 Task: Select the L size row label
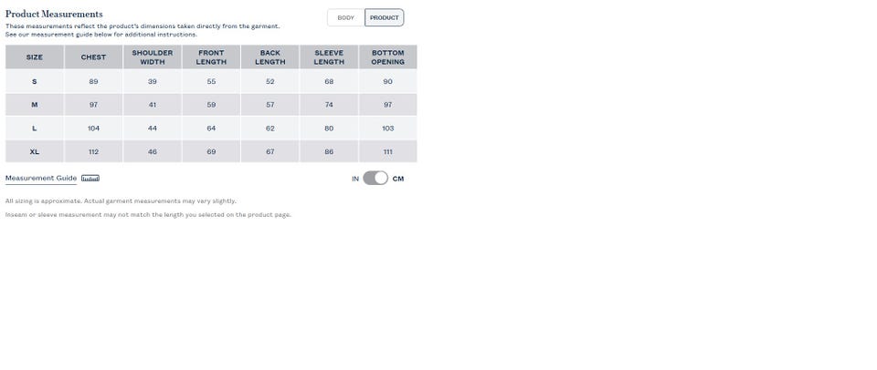tap(35, 128)
